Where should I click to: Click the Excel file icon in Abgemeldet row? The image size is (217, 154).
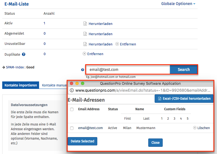coord(85,34)
